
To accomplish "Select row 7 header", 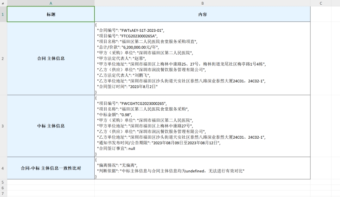I will pyautogui.click(x=3, y=194).
